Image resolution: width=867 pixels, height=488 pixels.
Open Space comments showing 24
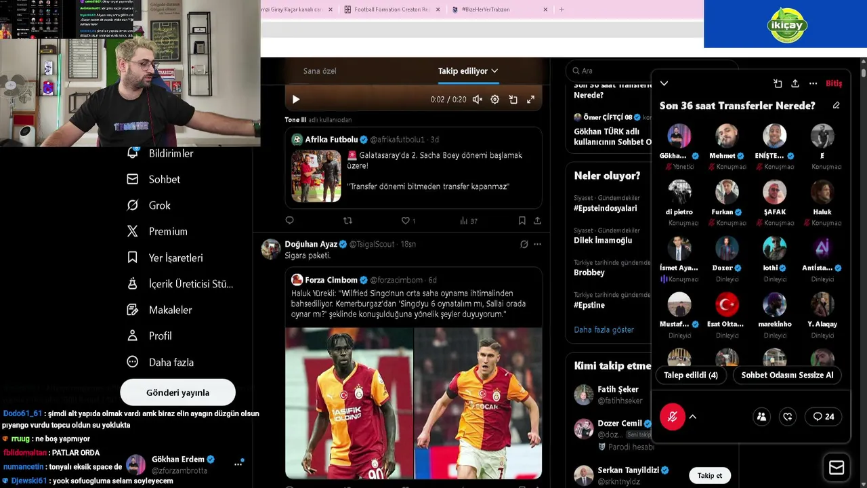(x=824, y=417)
